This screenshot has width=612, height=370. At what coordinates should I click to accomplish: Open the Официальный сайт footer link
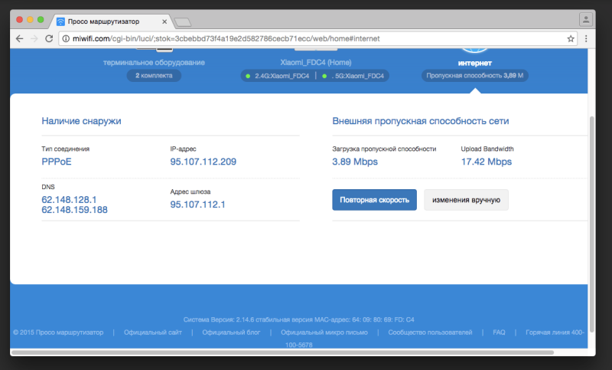[152, 332]
